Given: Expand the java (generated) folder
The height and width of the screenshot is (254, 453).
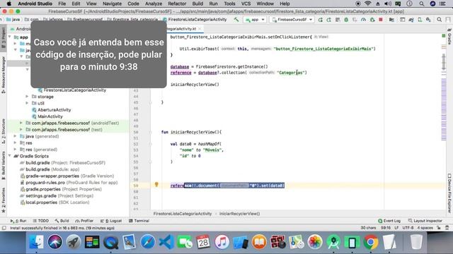Looking at the screenshot, I should tap(15, 136).
